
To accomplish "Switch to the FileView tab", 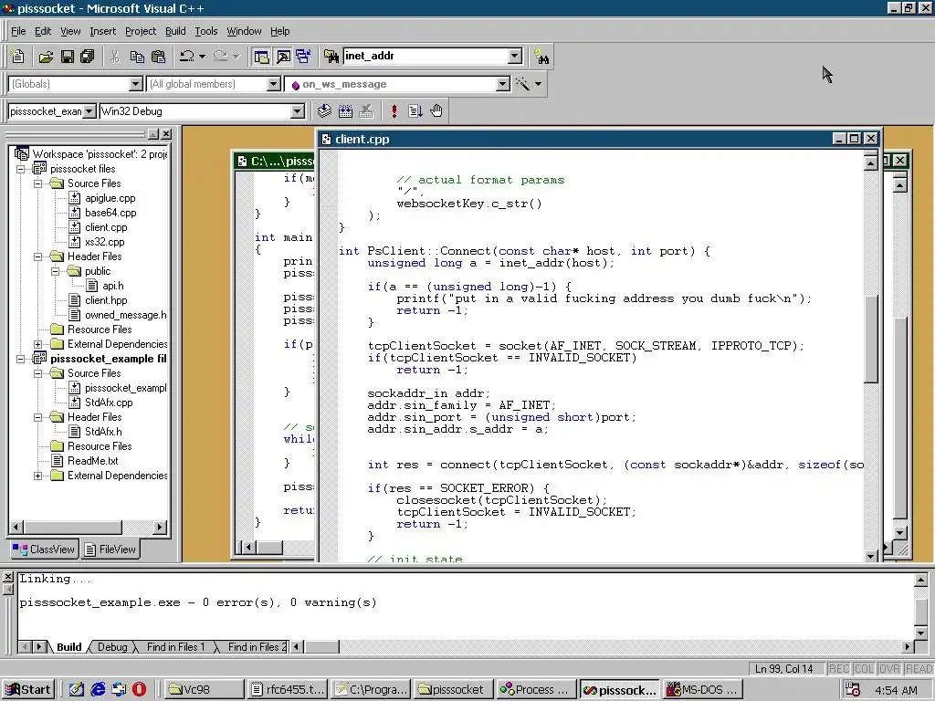I will tap(110, 549).
